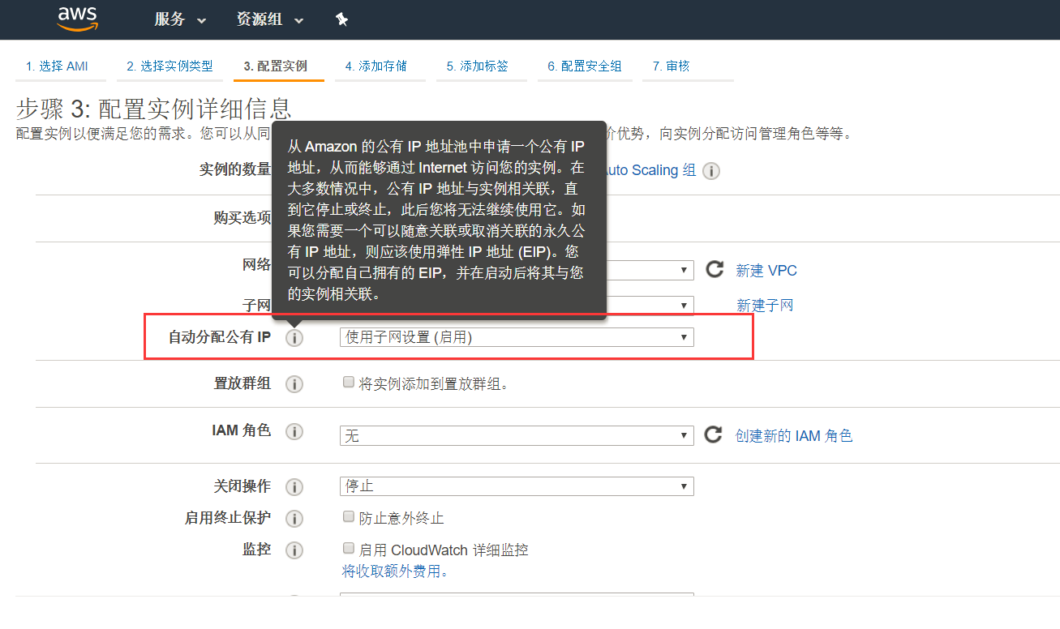Click Auto Scaling 组 link

pyautogui.click(x=653, y=170)
